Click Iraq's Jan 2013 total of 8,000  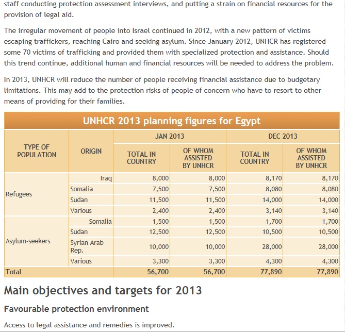160,178
